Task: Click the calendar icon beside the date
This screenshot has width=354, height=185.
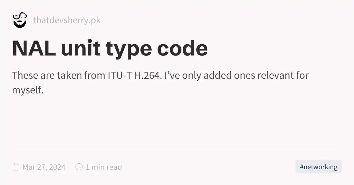Action: tap(16, 167)
